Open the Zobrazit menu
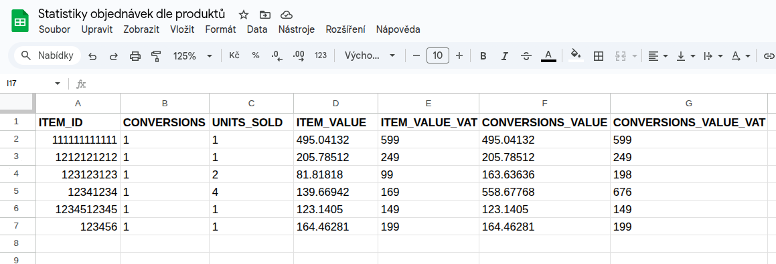This screenshot has height=264, width=776. pyautogui.click(x=141, y=29)
